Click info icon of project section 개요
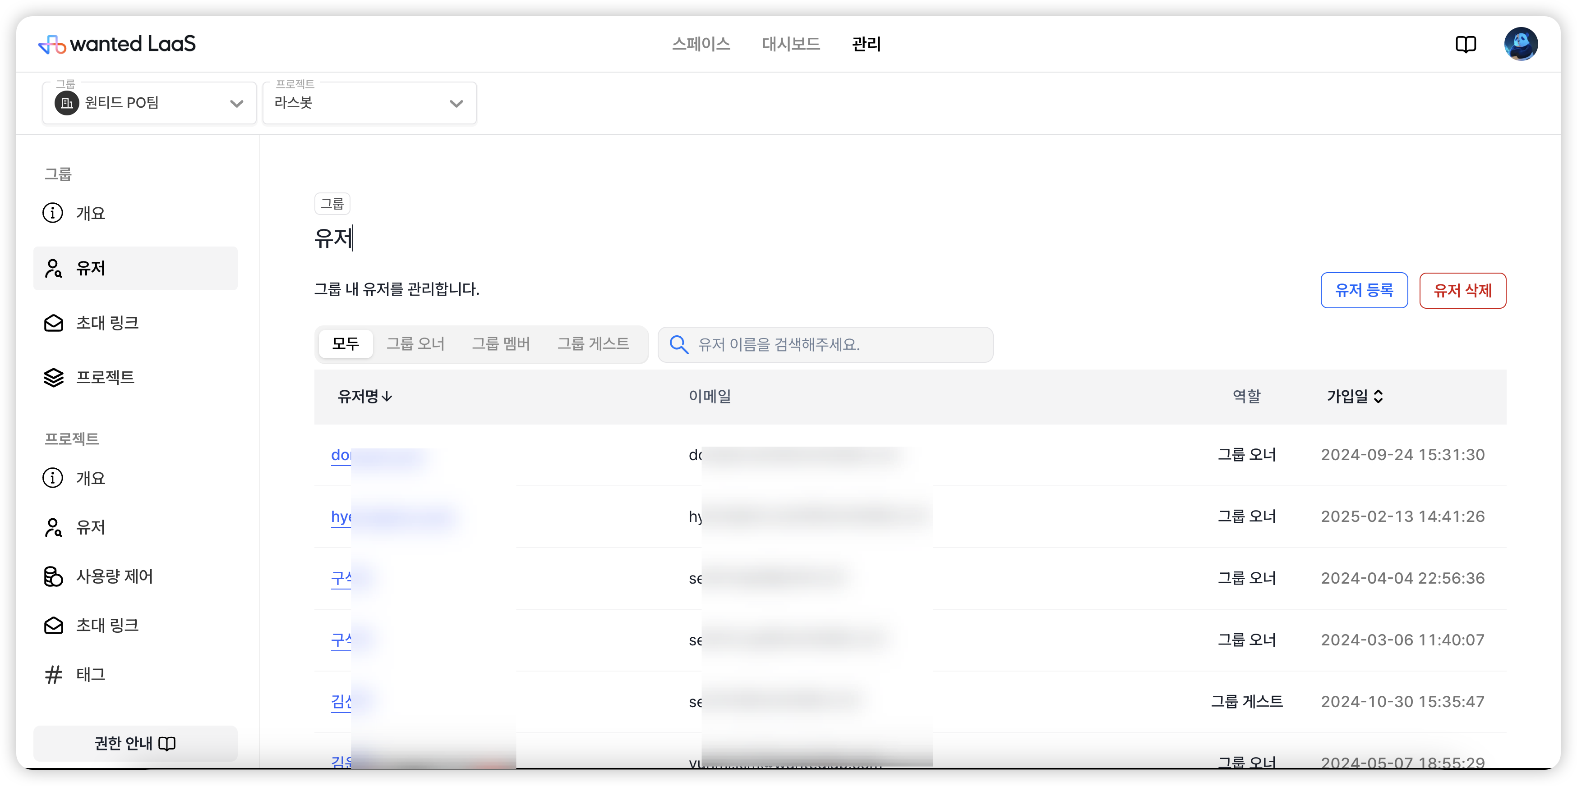The image size is (1577, 786). coord(53,478)
